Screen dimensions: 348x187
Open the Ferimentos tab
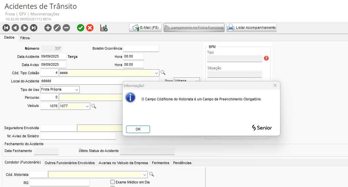pyautogui.click(x=160, y=163)
